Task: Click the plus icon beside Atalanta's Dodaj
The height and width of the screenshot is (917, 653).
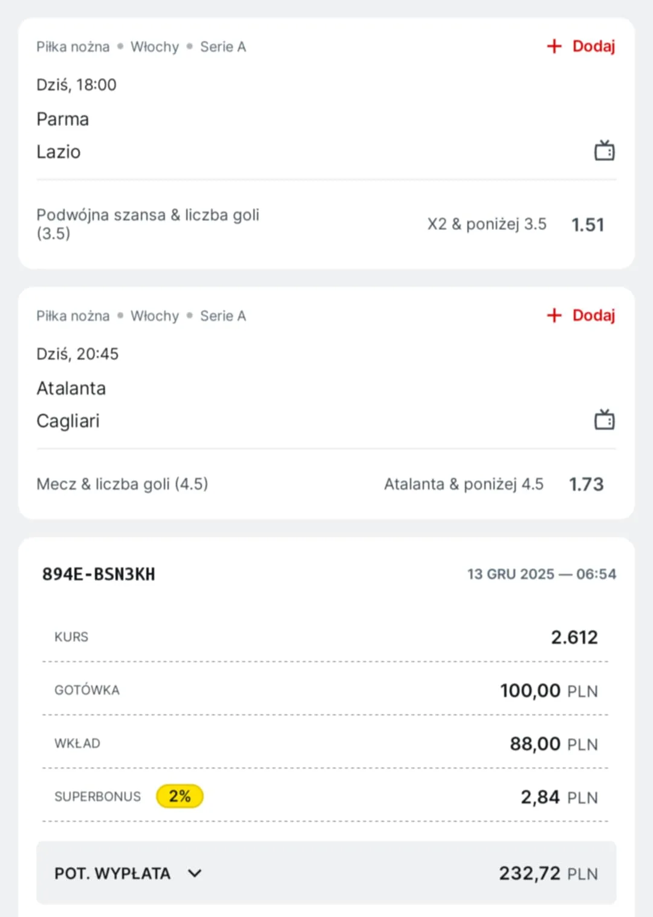Action: [554, 315]
